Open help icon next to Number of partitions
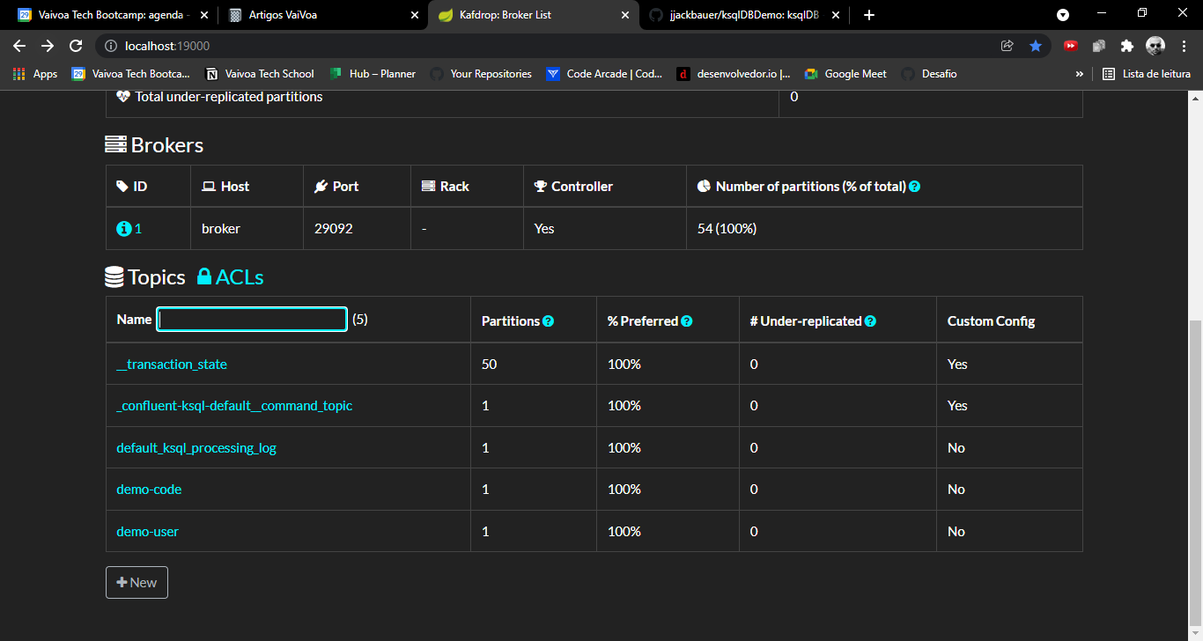 pyautogui.click(x=915, y=187)
